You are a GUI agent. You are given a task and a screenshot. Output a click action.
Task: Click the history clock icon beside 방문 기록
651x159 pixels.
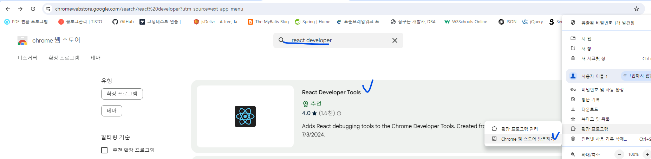(x=573, y=99)
